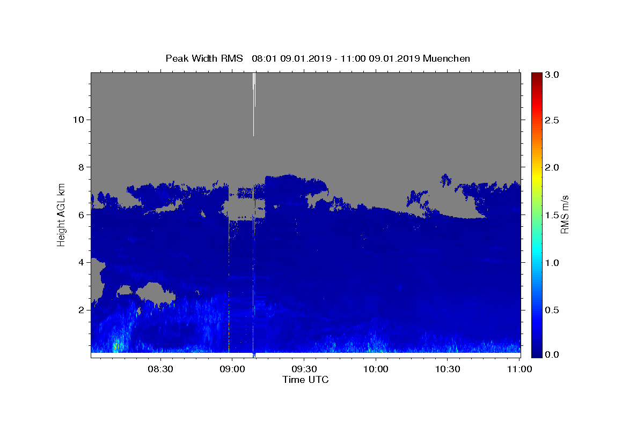Click the 10:00 time tick label
The image size is (644, 429).
pyautogui.click(x=376, y=369)
